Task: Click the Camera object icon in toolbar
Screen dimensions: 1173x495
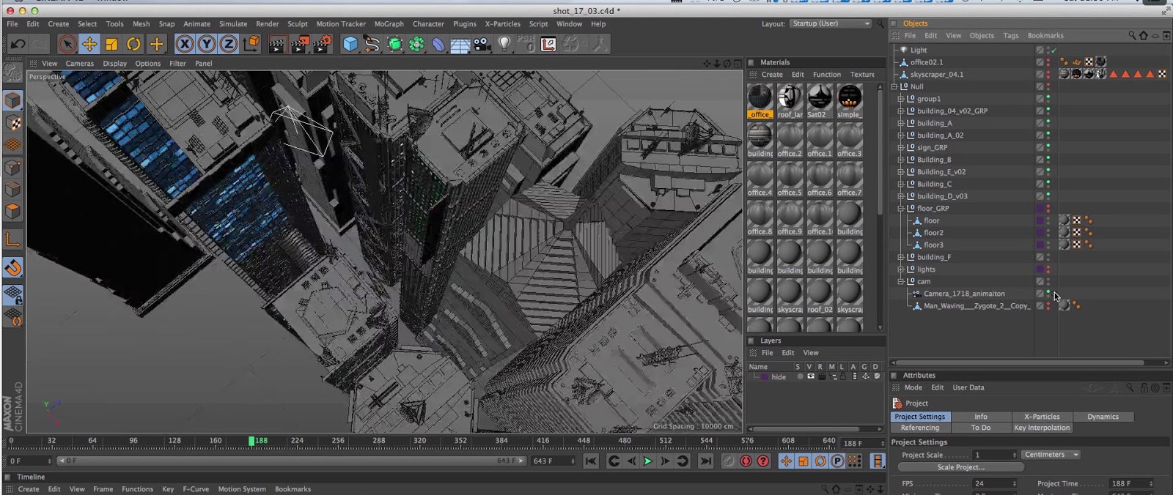Action: click(x=482, y=45)
